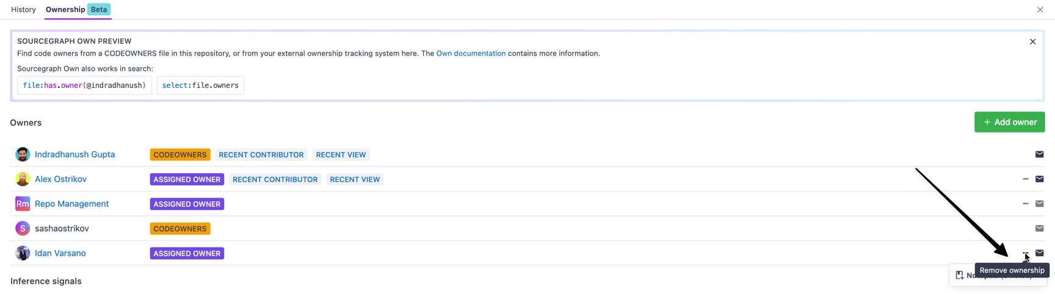The image size is (1055, 294).
Task: Click mail icon in sashaostrikov row
Action: (1039, 228)
